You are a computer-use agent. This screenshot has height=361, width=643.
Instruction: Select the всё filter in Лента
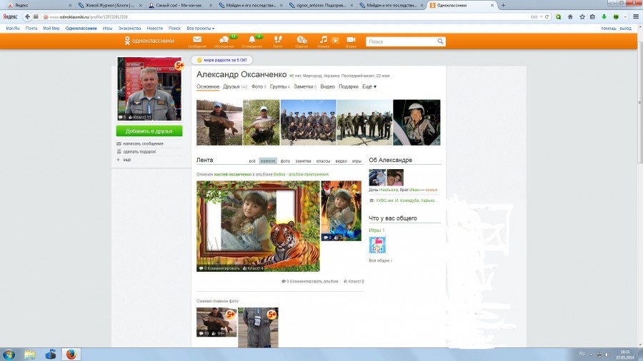[x=252, y=161]
